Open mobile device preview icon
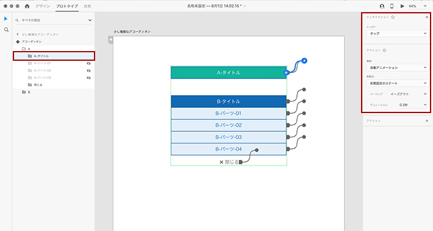This screenshot has height=231, width=433. (392, 6)
